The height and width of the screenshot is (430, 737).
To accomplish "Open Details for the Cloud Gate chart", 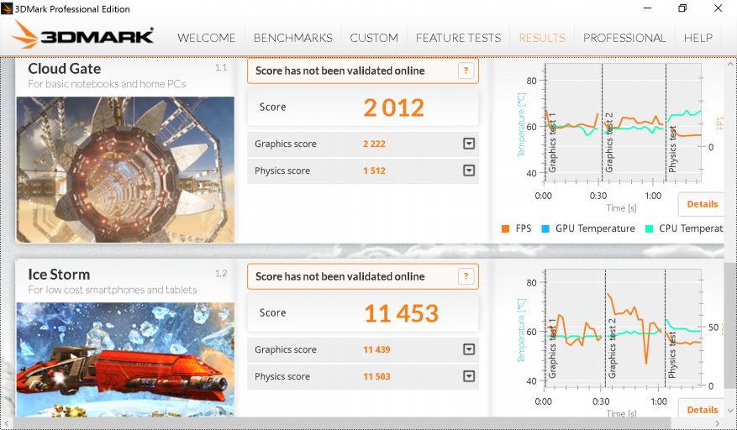I will [703, 204].
